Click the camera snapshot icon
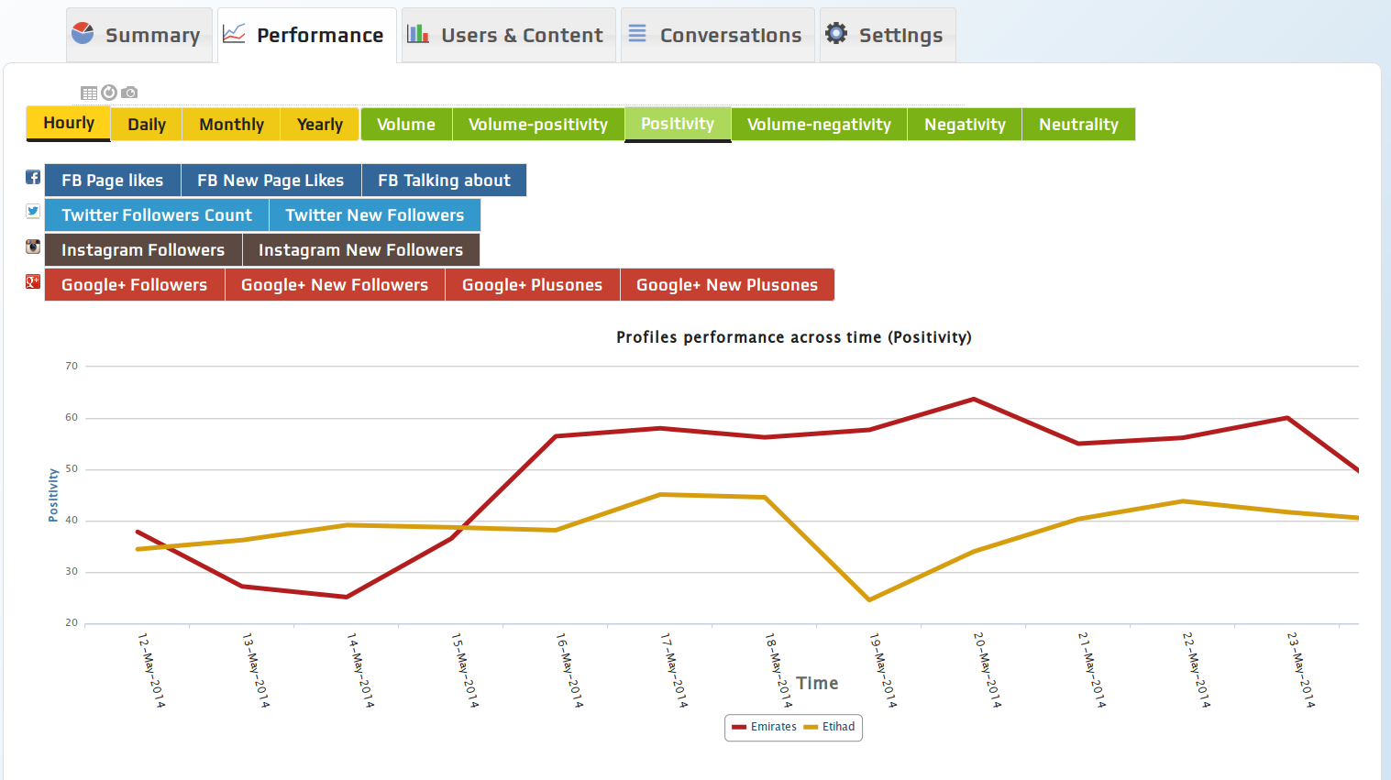 click(129, 93)
